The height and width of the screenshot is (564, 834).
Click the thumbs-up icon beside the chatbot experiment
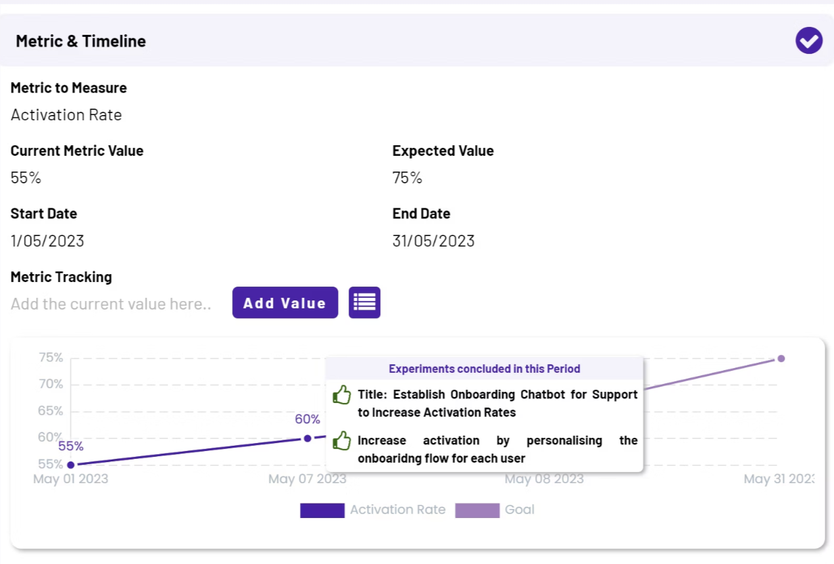click(x=341, y=394)
